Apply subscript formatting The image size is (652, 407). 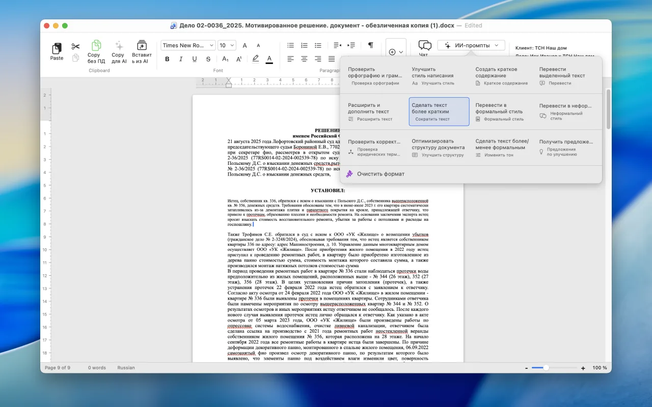pyautogui.click(x=226, y=59)
